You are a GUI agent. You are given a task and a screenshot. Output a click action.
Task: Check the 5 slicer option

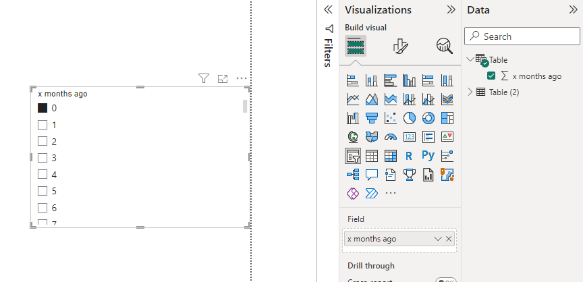pyautogui.click(x=43, y=191)
